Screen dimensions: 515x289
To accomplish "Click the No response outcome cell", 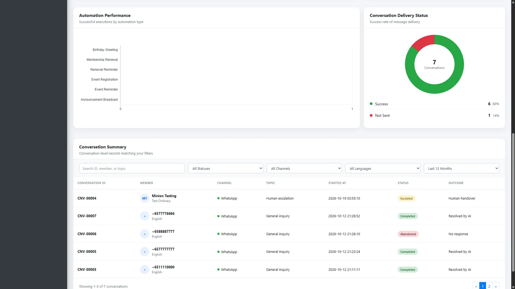I will tap(458, 234).
